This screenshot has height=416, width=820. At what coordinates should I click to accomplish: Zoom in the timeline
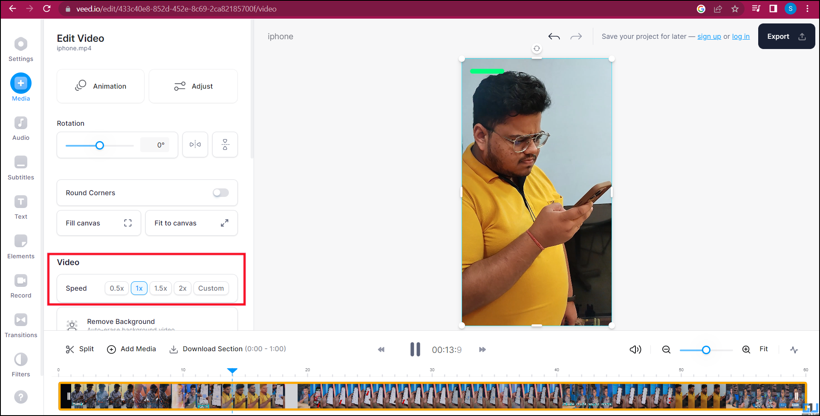pos(746,350)
